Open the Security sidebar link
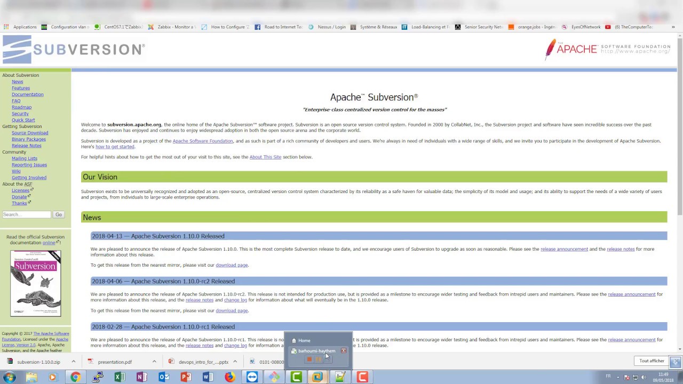 tap(20, 114)
